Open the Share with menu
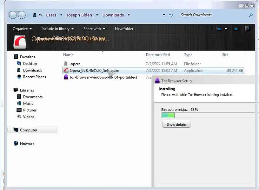 click(x=94, y=29)
